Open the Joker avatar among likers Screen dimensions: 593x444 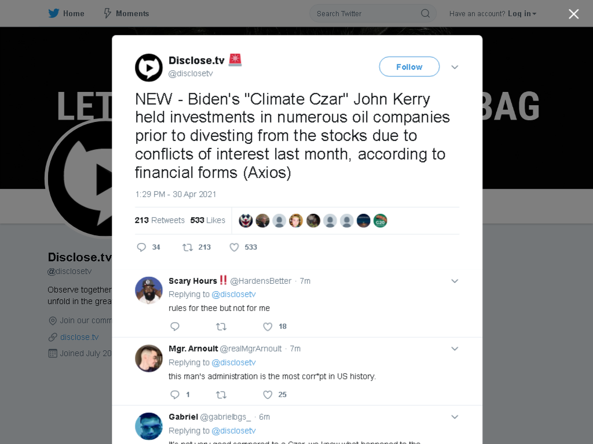(x=246, y=220)
